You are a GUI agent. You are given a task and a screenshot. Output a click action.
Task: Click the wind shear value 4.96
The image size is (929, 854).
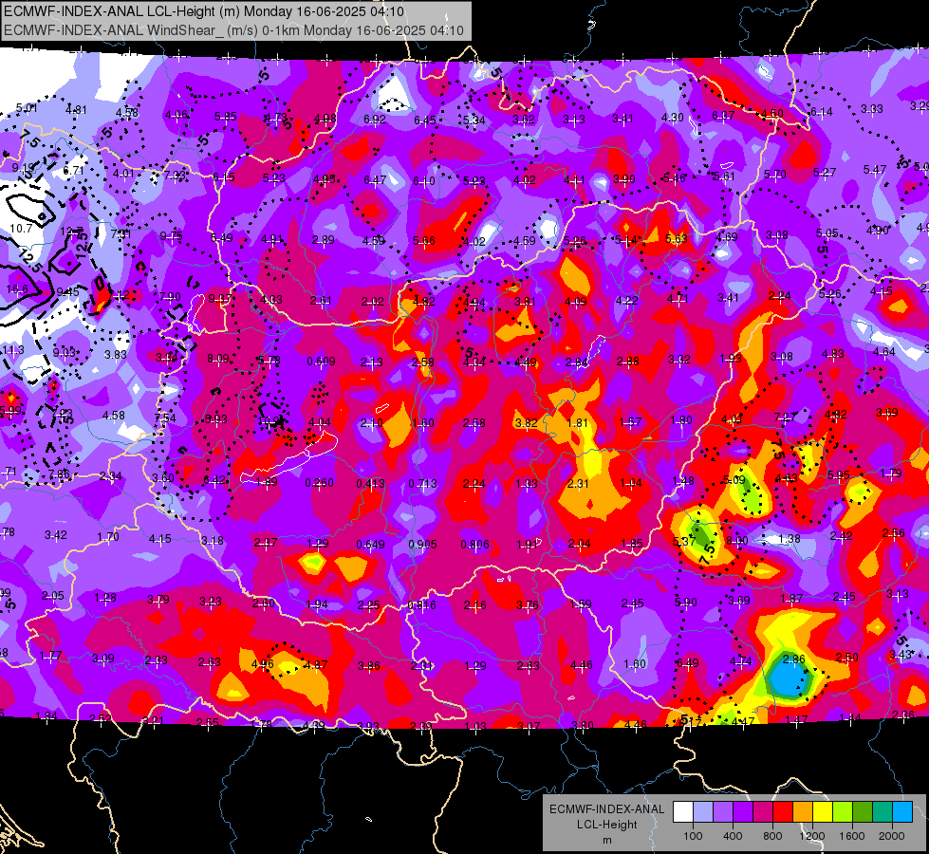pos(263,664)
